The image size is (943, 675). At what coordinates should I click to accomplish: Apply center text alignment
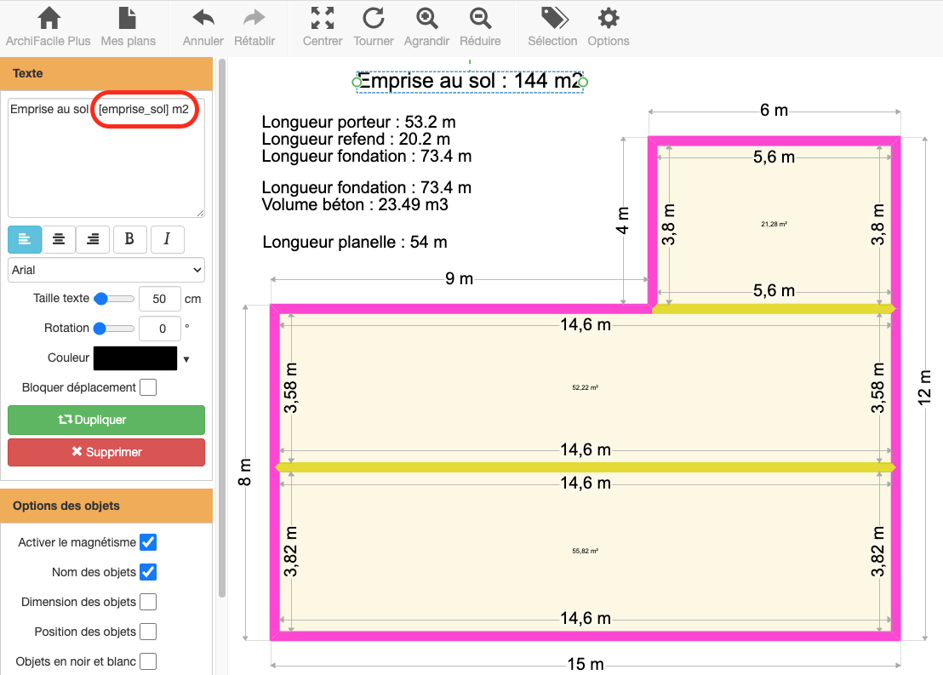click(59, 239)
